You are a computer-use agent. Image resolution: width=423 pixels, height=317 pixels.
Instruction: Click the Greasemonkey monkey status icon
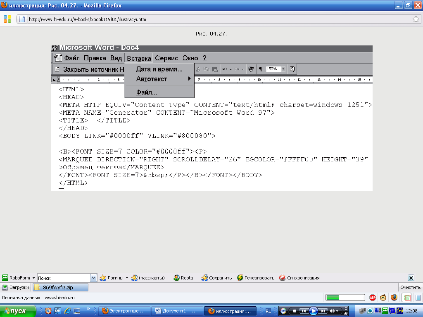(383, 298)
